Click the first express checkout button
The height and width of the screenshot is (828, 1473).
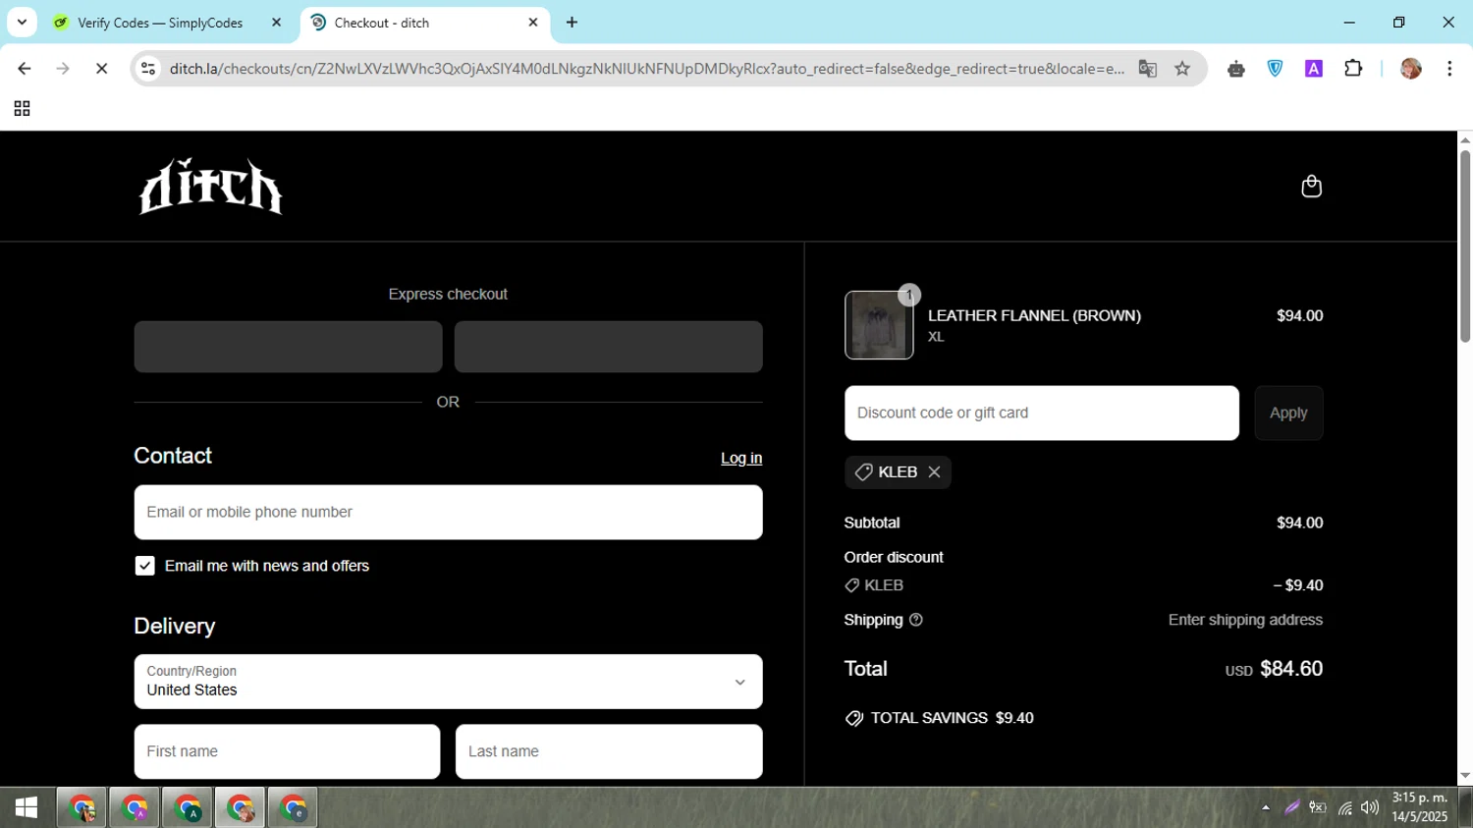tap(288, 347)
